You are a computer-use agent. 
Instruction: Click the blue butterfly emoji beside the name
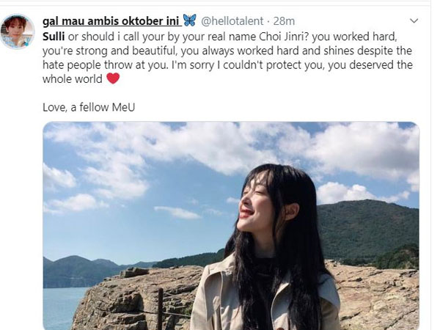(x=189, y=21)
